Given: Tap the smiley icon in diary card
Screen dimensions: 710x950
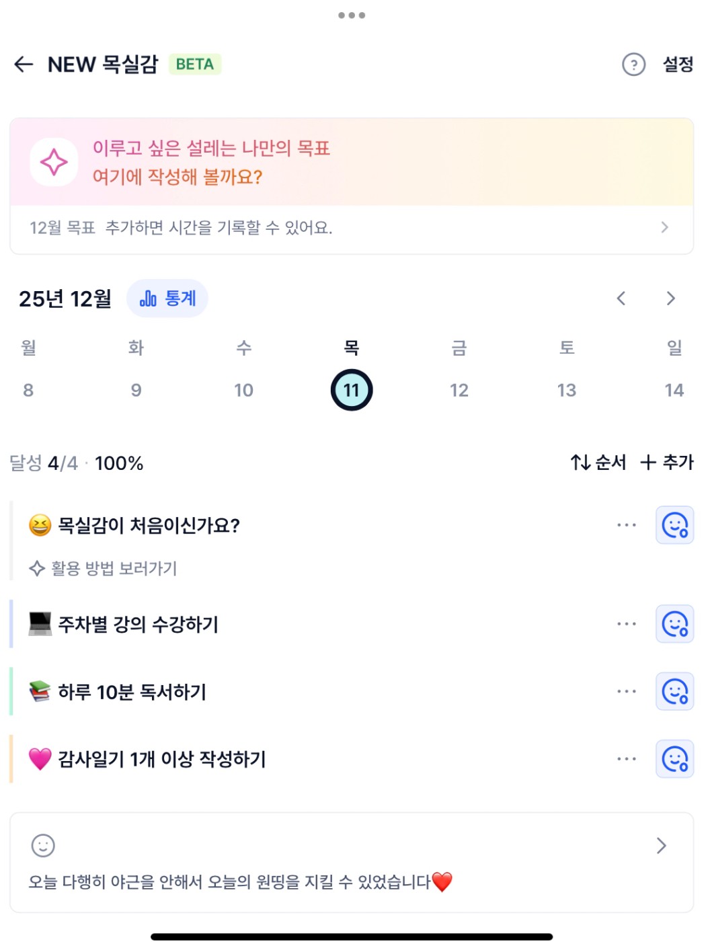Looking at the screenshot, I should coord(43,845).
